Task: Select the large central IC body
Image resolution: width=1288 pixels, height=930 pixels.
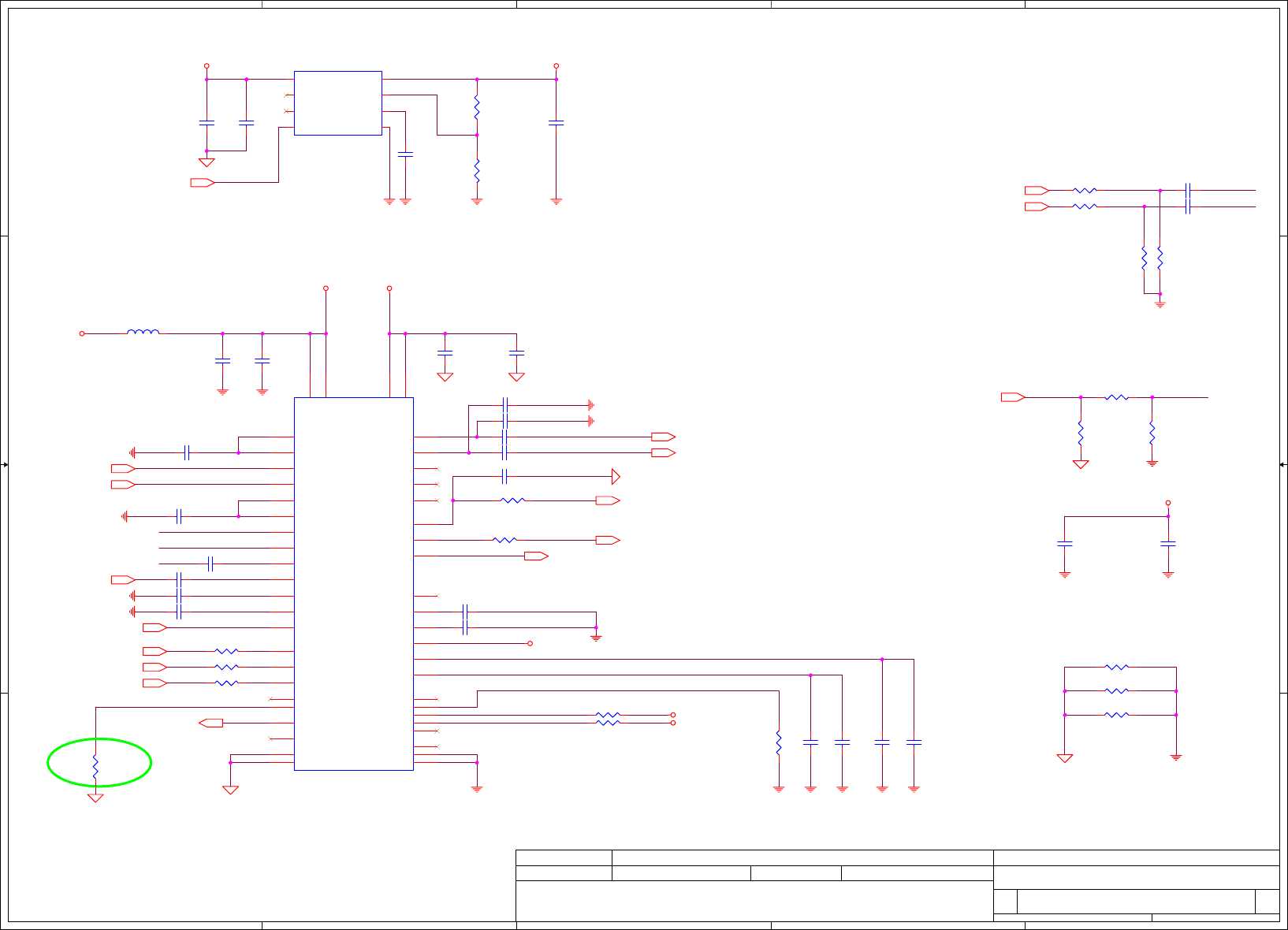Action: pos(354,584)
